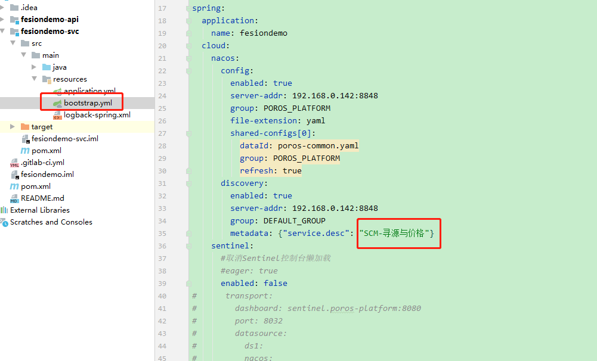
Task: Expand the fesiondemo-api module arrow
Action: click(x=2, y=20)
